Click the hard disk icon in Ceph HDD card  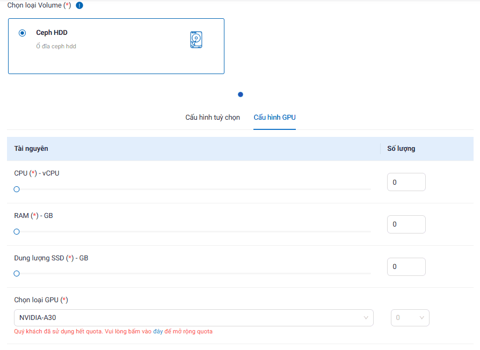point(196,40)
